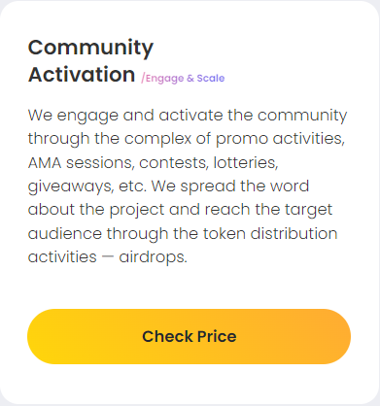The width and height of the screenshot is (380, 406).
Task: Click the word Community in the heading
Action: (x=90, y=49)
